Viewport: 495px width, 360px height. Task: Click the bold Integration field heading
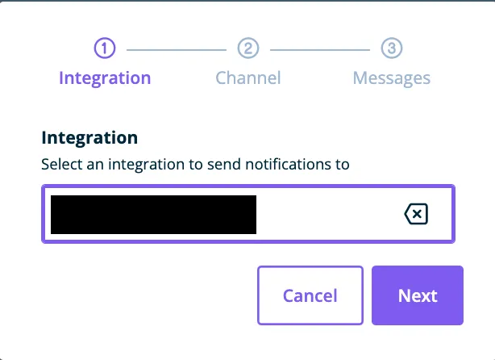pyautogui.click(x=89, y=138)
